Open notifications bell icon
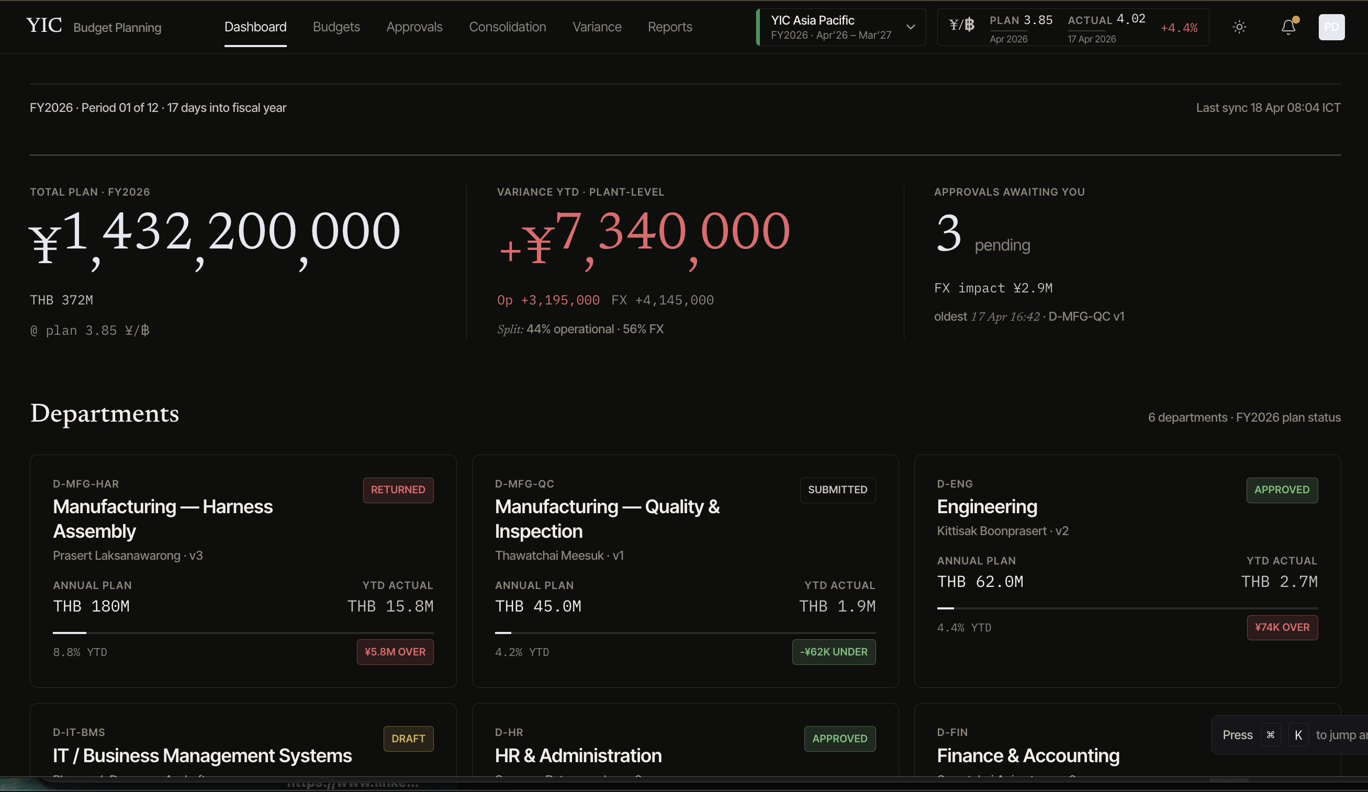Viewport: 1368px width, 792px height. pyautogui.click(x=1288, y=27)
